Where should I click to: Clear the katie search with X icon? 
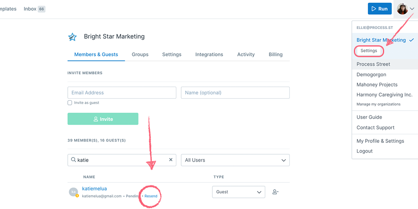pos(171,160)
